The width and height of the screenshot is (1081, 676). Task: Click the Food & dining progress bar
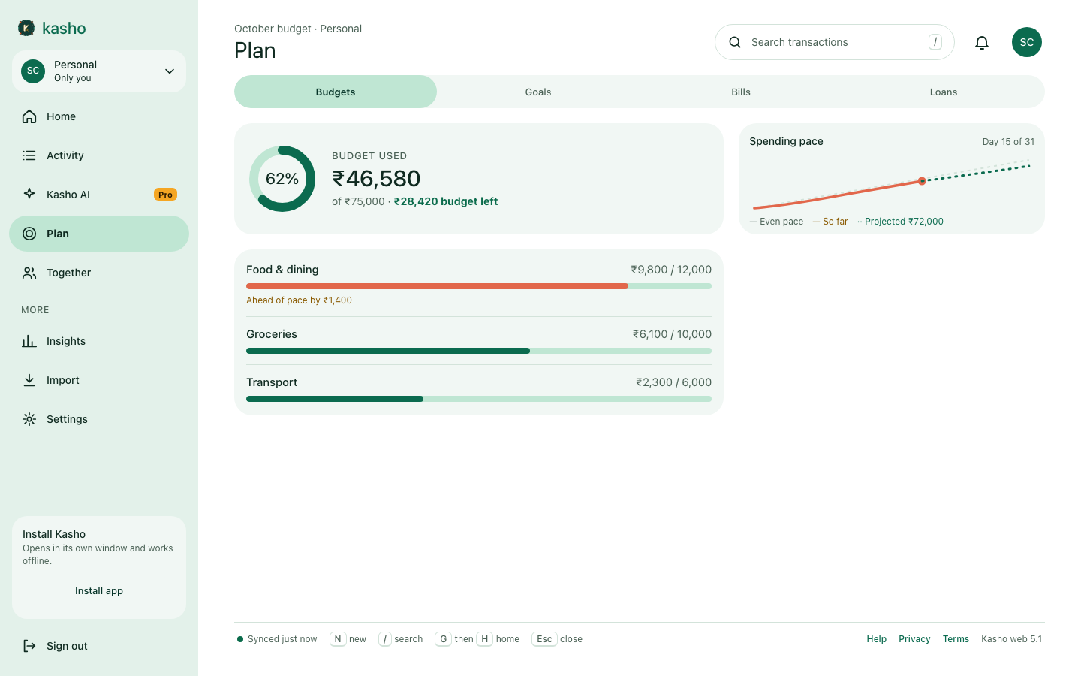pos(479,286)
